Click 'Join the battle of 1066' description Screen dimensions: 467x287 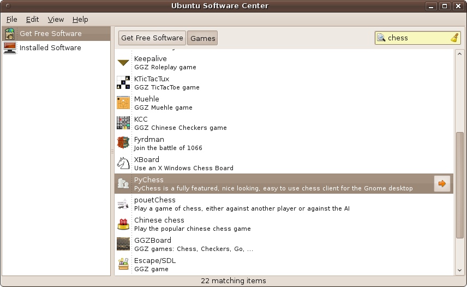[168, 148]
